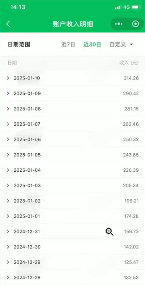Expand the 2025-01-07 row chevron
145x285 pixels.
pos(8,124)
